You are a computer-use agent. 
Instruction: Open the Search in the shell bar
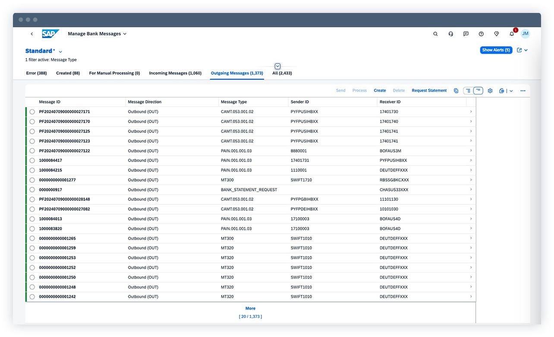(435, 34)
